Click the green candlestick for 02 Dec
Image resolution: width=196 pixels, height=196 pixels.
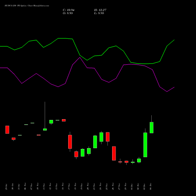[139, 160]
